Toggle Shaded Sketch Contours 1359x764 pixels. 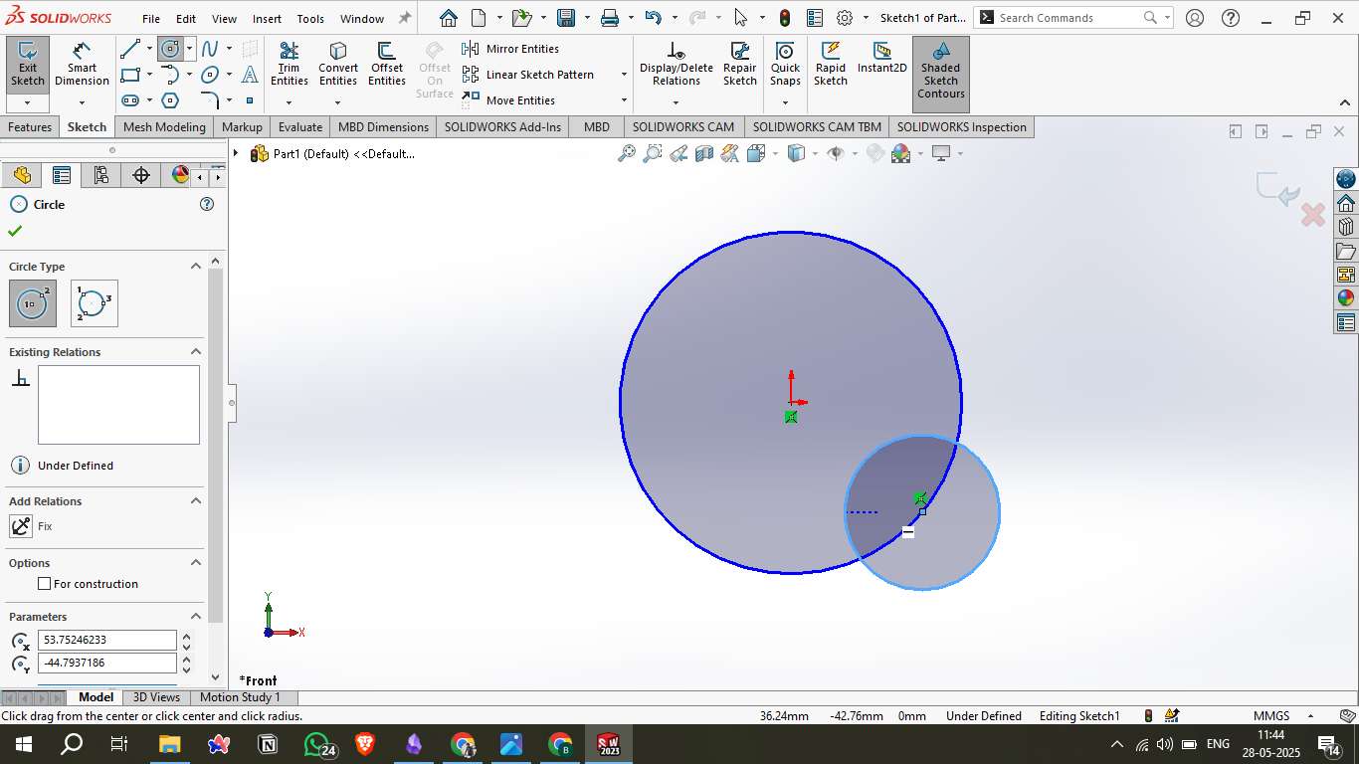941,74
